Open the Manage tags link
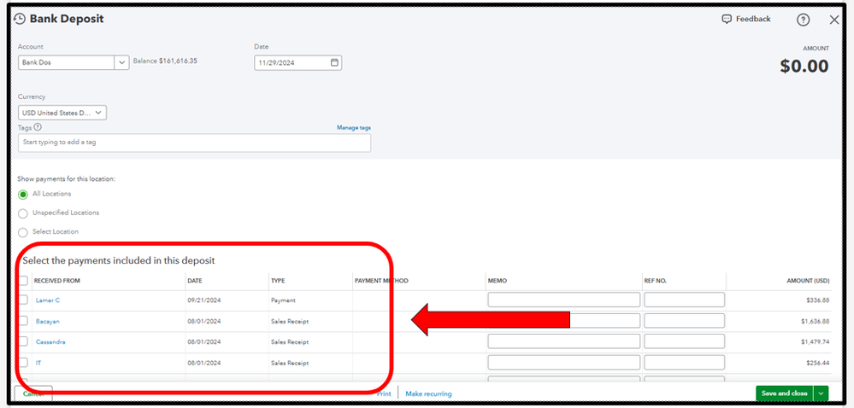The width and height of the screenshot is (854, 408). pos(353,128)
